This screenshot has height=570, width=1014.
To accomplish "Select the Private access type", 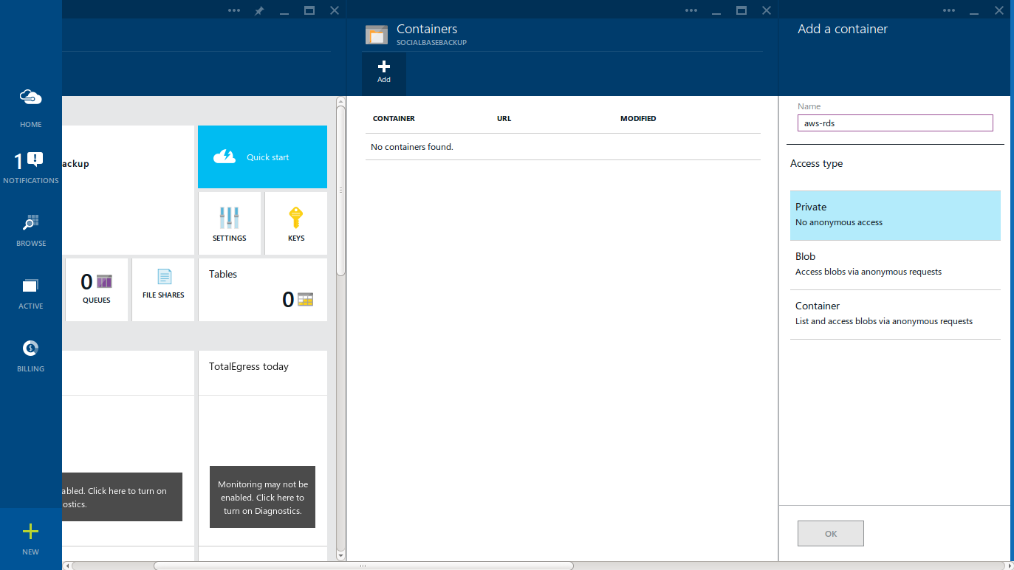I will tap(895, 216).
